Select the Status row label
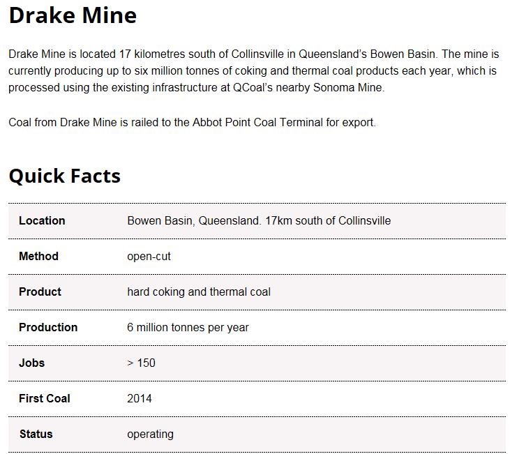The width and height of the screenshot is (510, 454). [36, 434]
